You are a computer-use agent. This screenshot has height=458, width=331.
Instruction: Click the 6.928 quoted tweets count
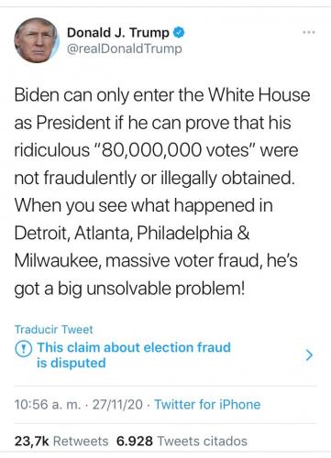[135, 442]
